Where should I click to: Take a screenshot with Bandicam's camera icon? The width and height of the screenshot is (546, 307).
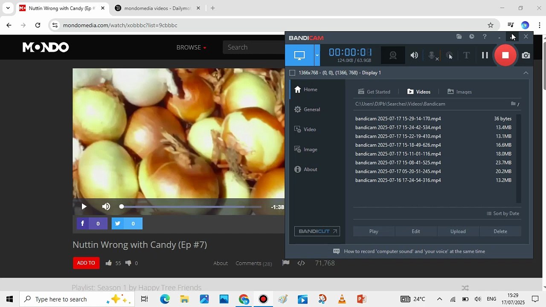(526, 55)
